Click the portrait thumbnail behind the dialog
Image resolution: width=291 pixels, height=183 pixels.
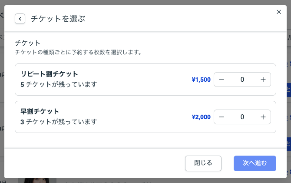37,180
